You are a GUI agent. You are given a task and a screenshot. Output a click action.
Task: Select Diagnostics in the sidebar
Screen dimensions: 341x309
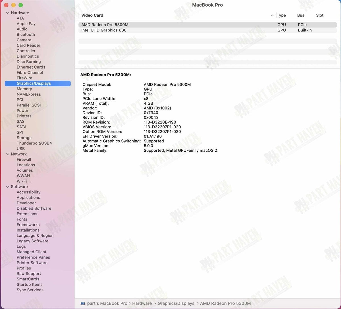tap(28, 56)
